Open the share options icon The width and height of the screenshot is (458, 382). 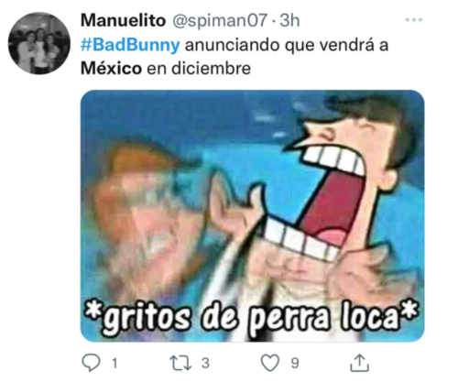click(359, 363)
